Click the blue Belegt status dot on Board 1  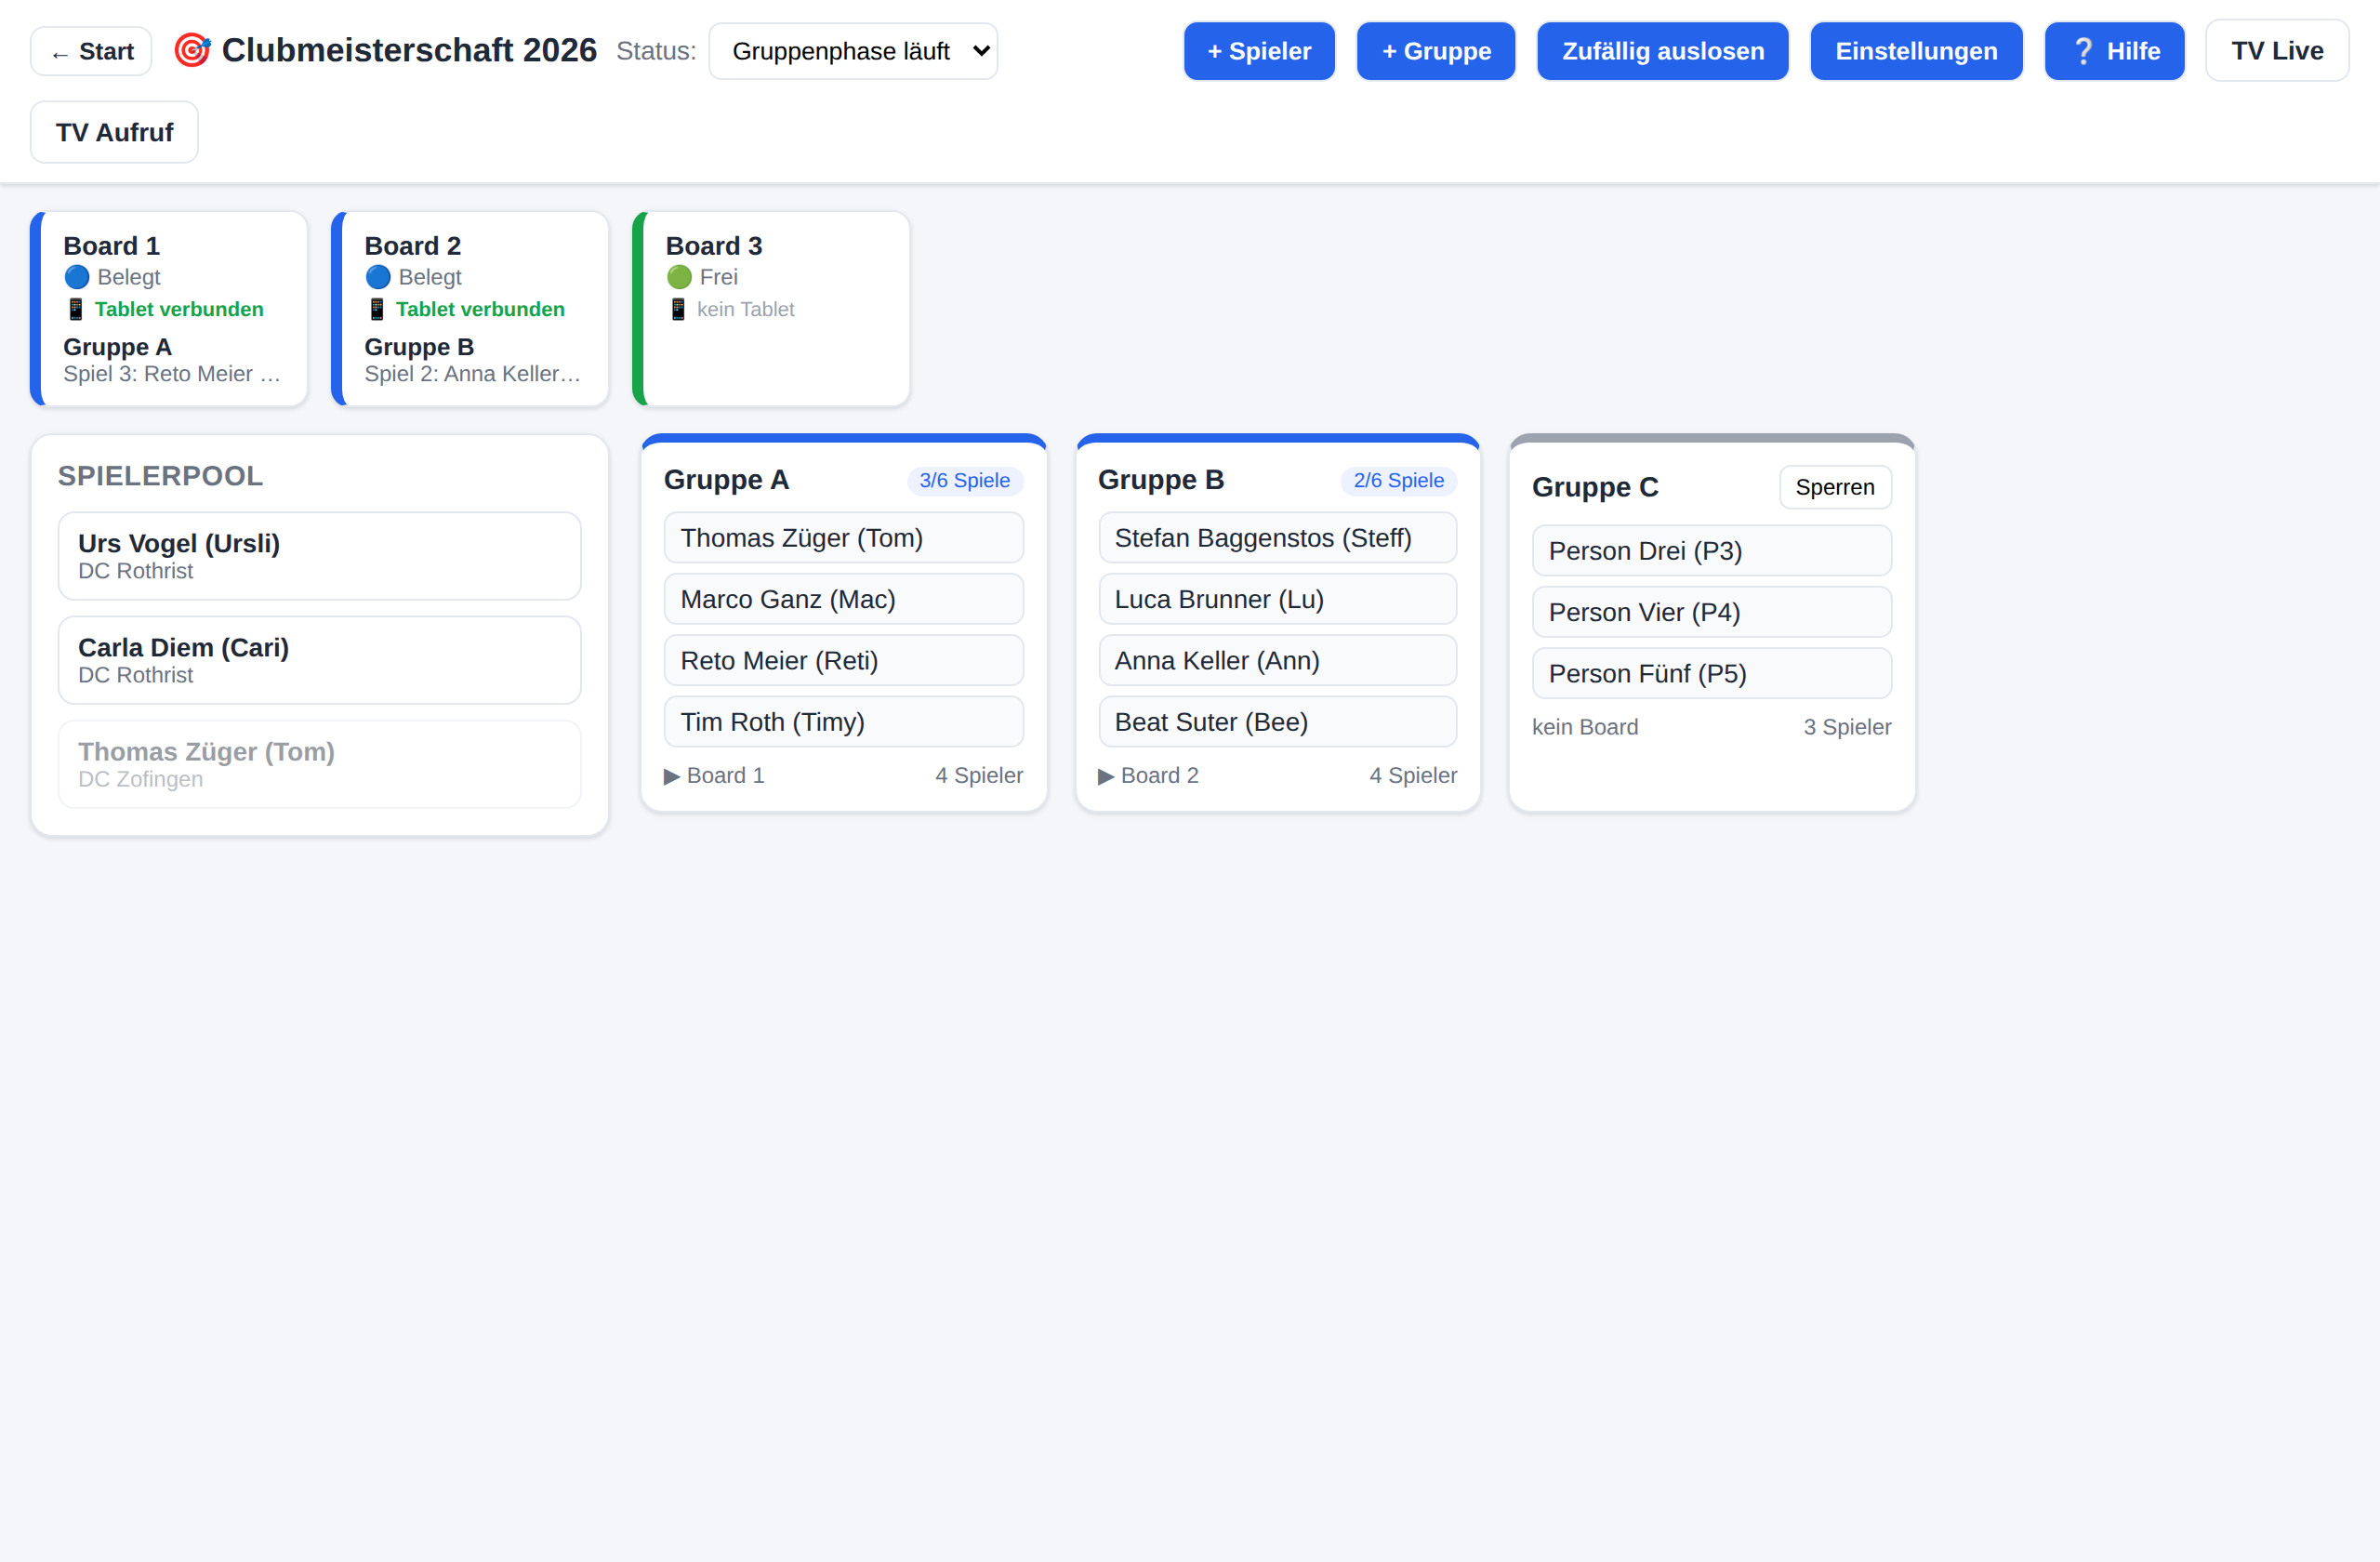coord(77,277)
